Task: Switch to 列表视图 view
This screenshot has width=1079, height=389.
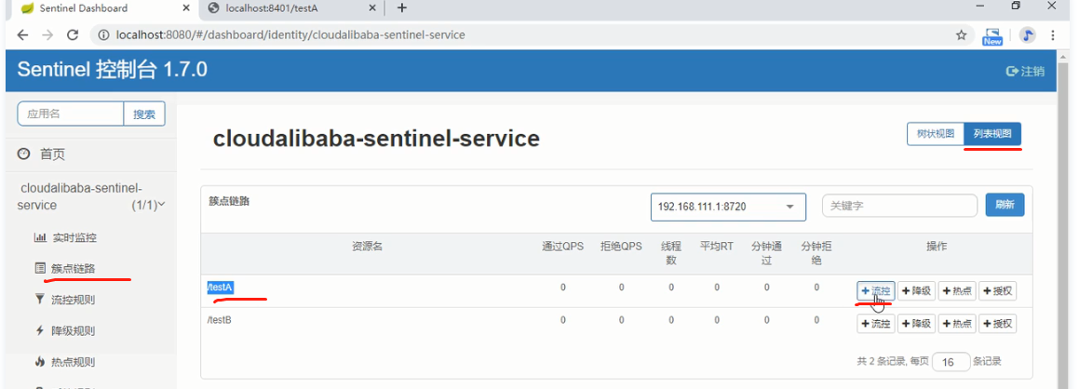Action: (x=992, y=134)
